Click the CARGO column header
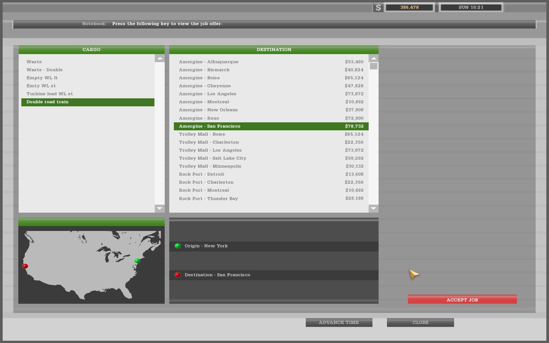This screenshot has width=549, height=343. (91, 50)
